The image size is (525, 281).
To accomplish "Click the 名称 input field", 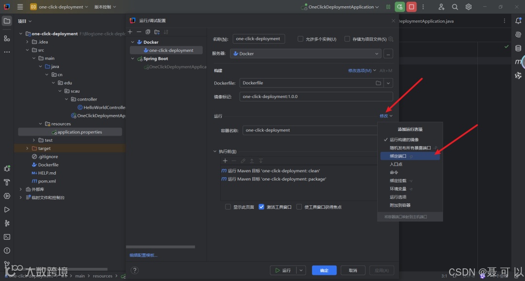I will [x=259, y=39].
